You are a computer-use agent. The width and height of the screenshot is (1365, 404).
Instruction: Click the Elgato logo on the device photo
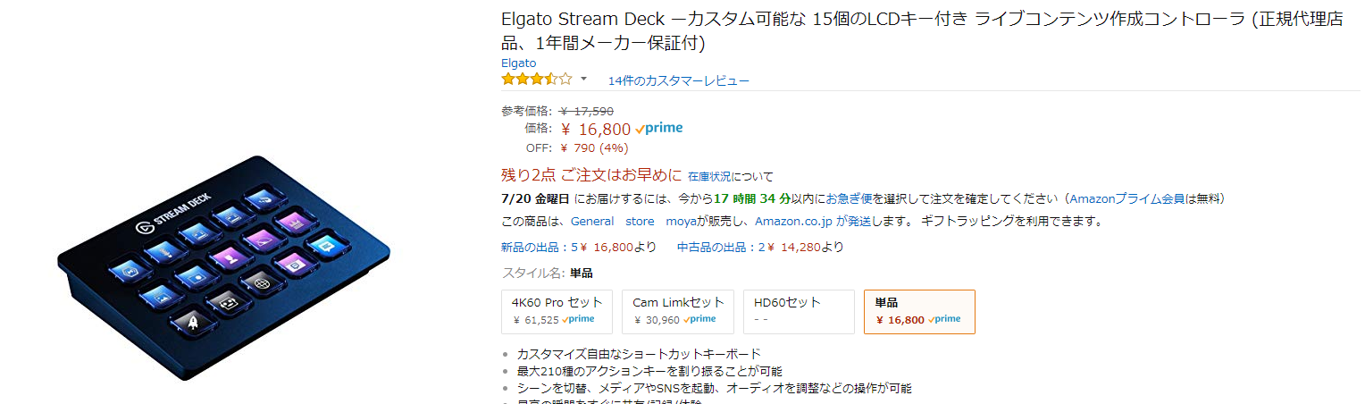point(144,227)
